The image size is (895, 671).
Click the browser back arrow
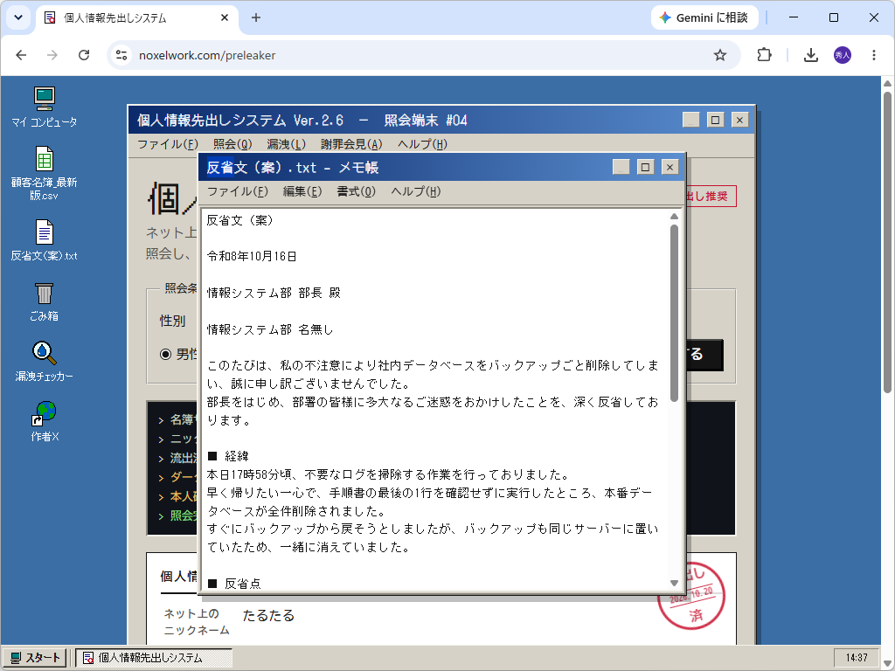tap(21, 55)
